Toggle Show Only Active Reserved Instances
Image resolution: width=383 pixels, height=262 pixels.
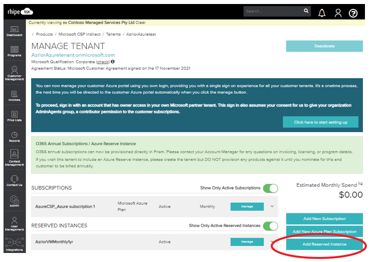(270, 226)
